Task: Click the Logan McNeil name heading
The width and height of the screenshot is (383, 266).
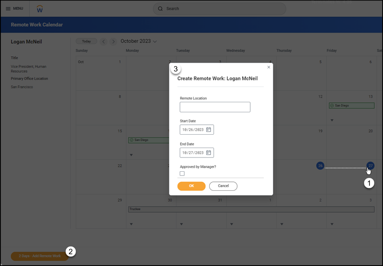Action: (26, 42)
